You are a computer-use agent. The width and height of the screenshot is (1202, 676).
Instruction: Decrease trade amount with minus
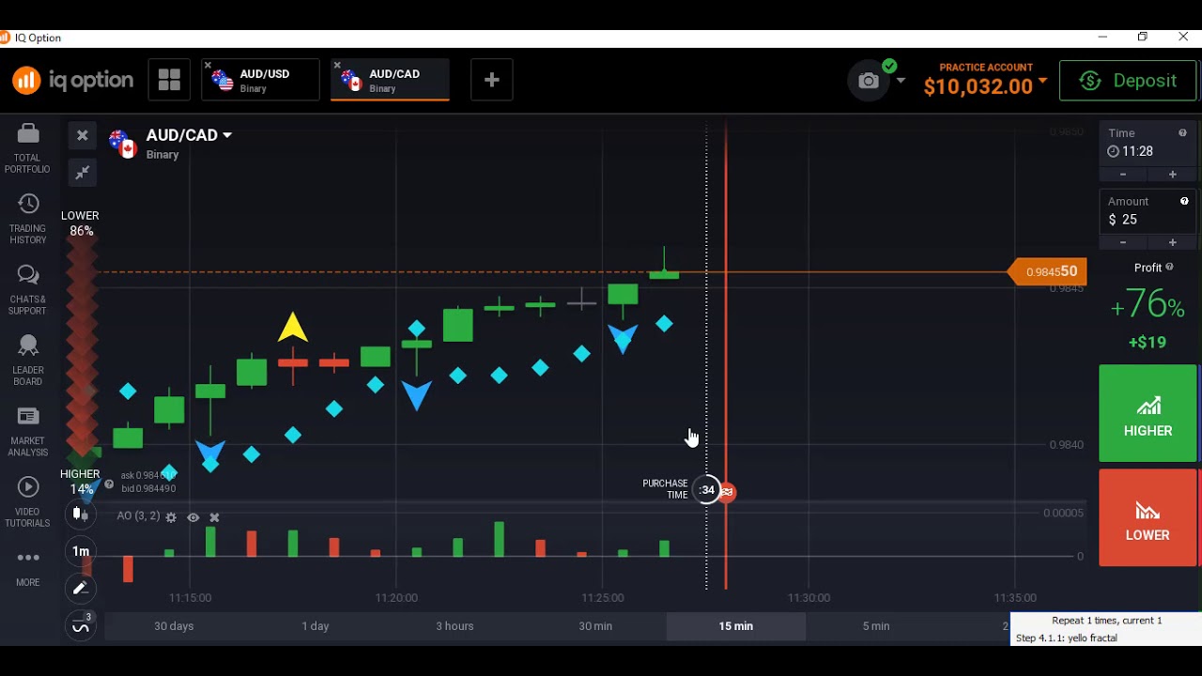pos(1123,242)
